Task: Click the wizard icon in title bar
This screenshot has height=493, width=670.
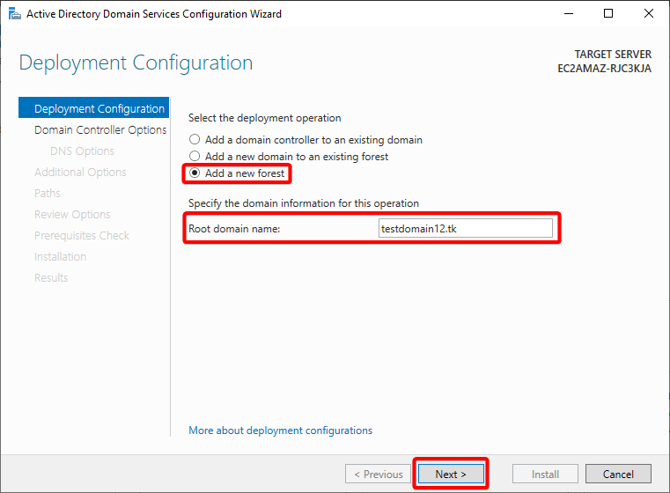Action: [x=15, y=14]
